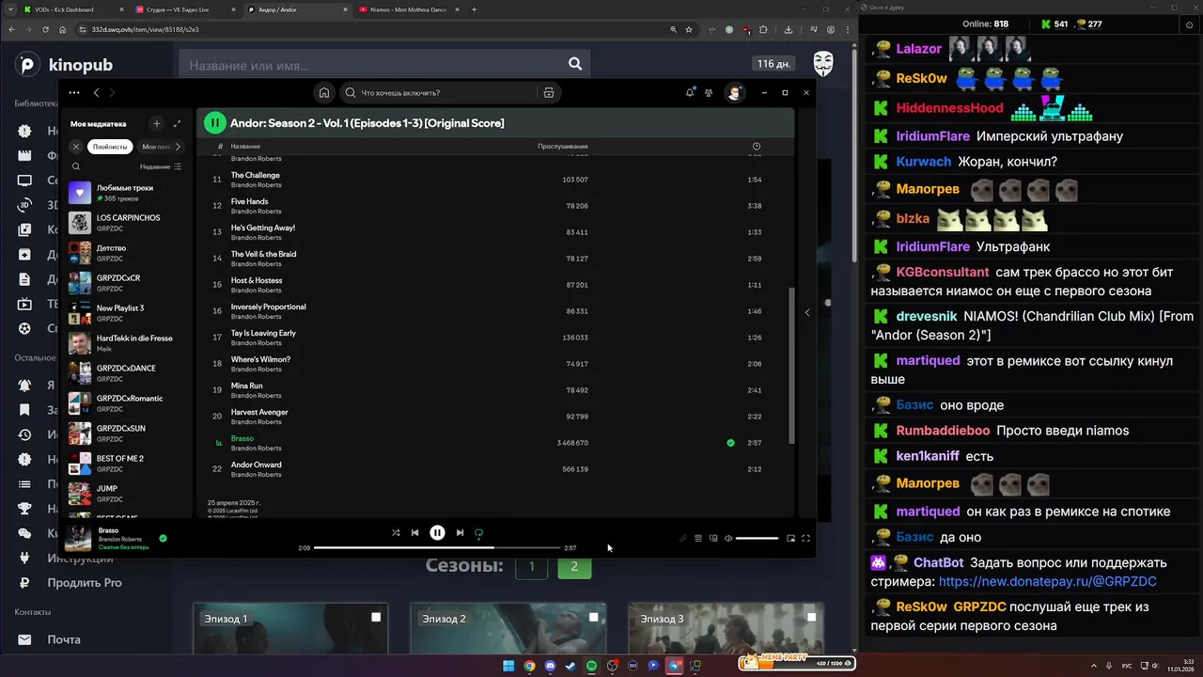The image size is (1203, 677).
Task: Toggle saved check in now playing bar
Action: pos(163,539)
